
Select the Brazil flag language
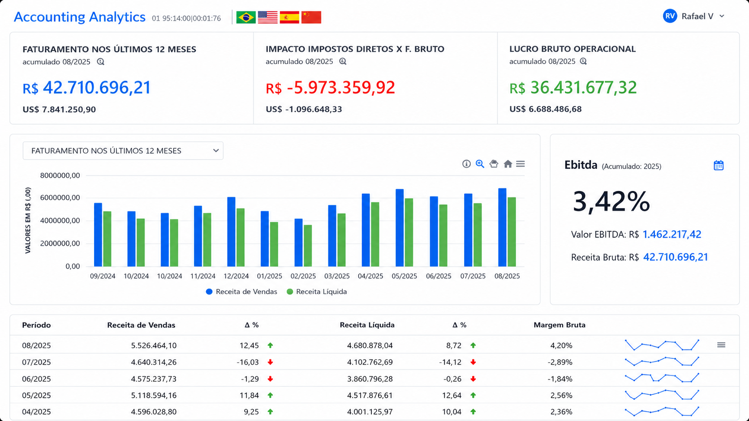(245, 17)
